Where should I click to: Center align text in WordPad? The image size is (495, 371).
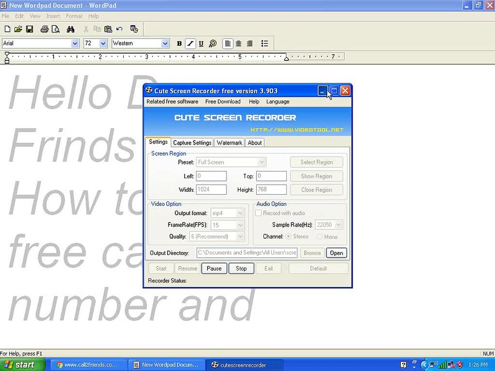pyautogui.click(x=239, y=43)
